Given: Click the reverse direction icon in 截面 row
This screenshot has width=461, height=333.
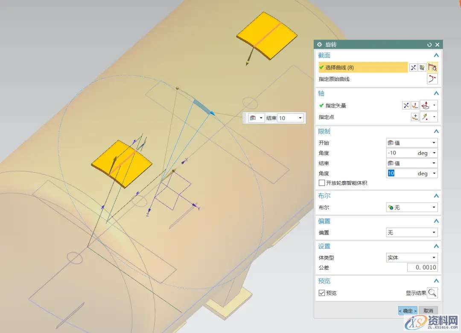Looking at the screenshot, I should [413, 67].
